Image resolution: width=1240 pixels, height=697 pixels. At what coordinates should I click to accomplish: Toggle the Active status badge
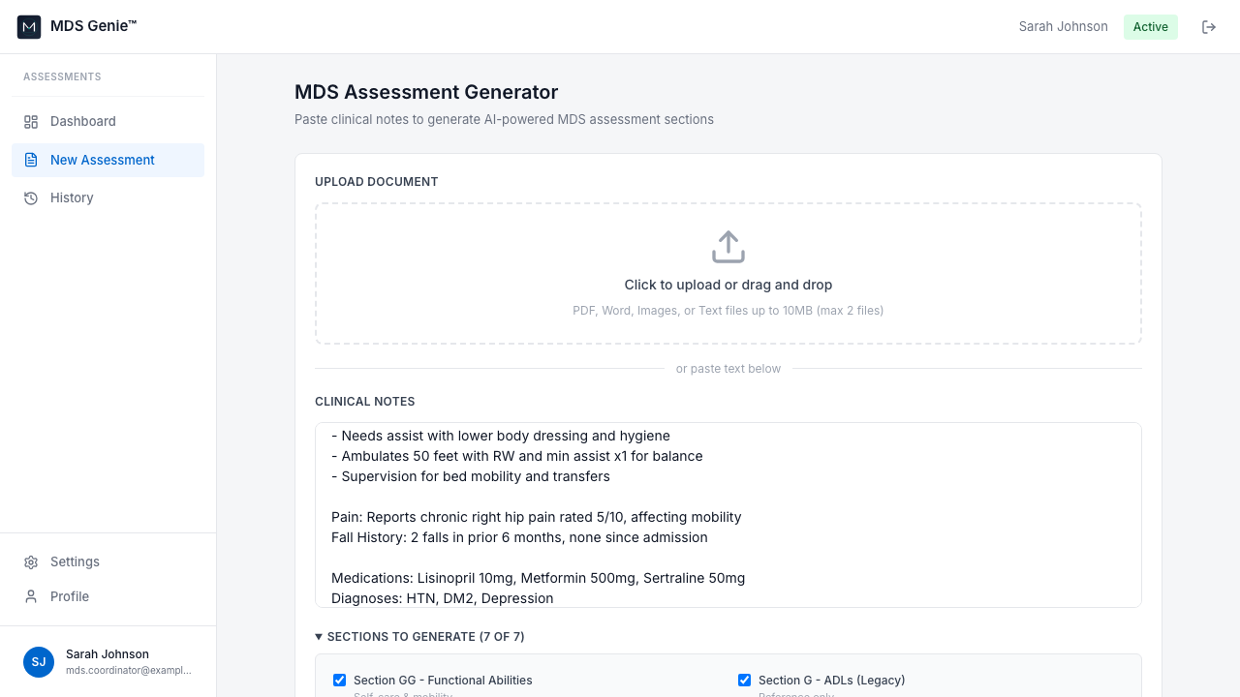click(x=1150, y=26)
